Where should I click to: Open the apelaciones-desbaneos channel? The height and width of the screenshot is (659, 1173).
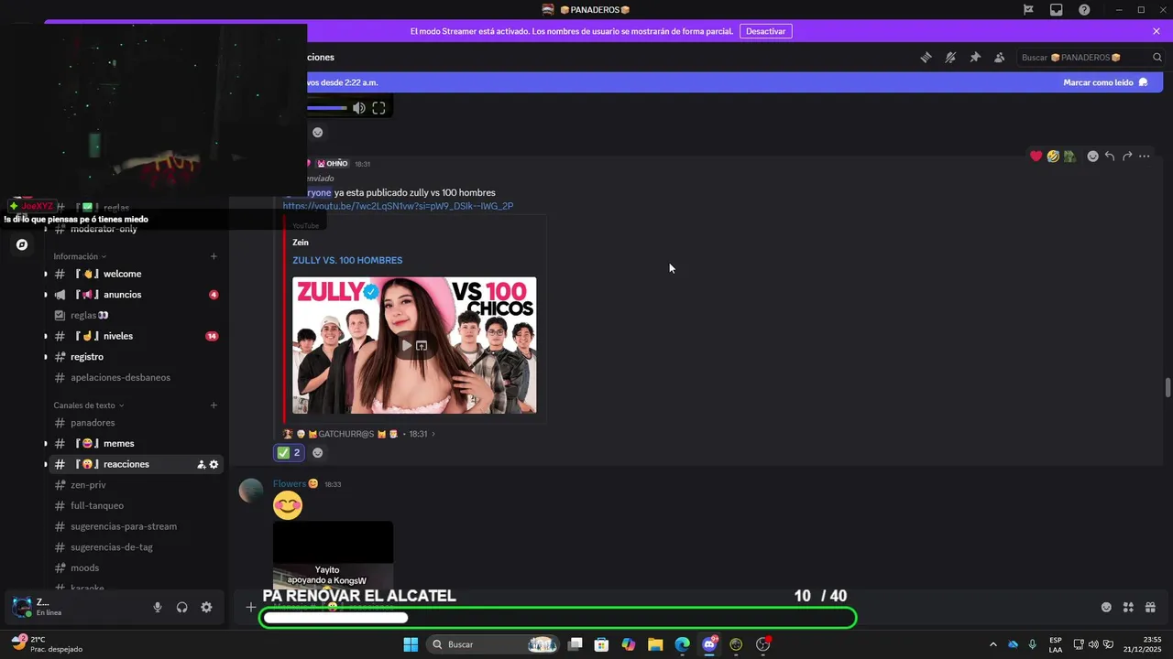tap(136, 377)
